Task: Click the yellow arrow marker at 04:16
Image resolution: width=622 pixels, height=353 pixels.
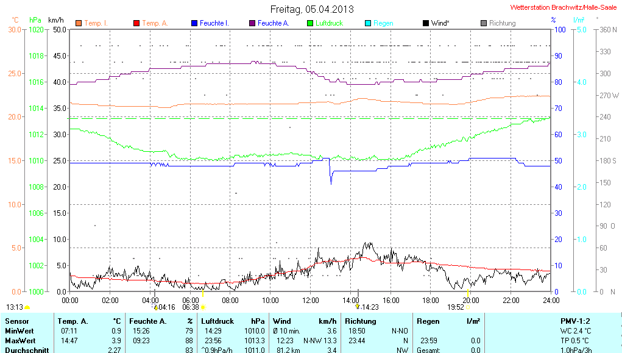Action: coord(155,307)
